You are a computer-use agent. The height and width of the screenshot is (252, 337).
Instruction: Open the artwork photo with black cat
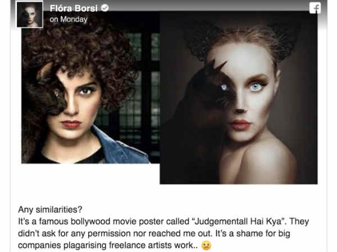click(x=239, y=97)
